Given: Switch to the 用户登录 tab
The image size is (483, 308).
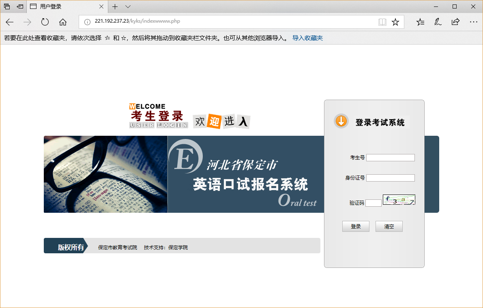Looking at the screenshot, I should (61, 6).
